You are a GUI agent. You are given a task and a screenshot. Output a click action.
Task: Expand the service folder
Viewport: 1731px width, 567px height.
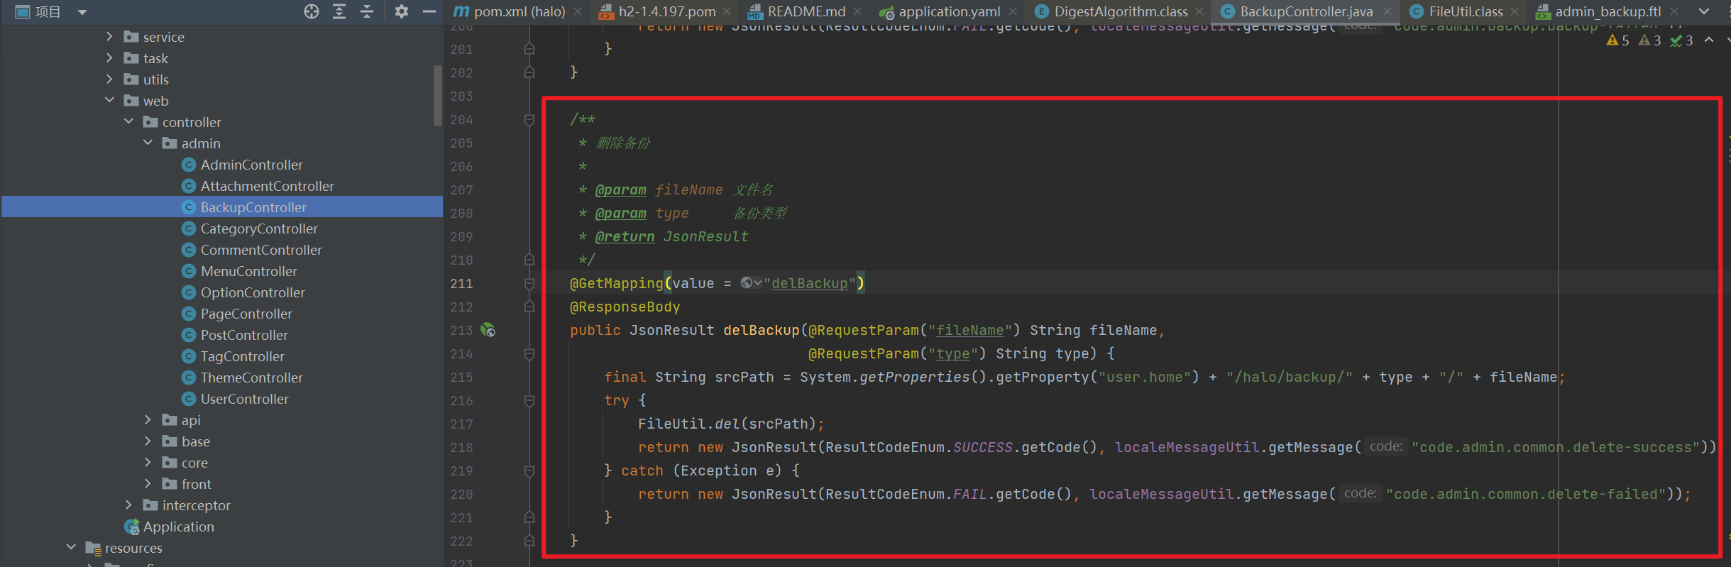point(109,37)
